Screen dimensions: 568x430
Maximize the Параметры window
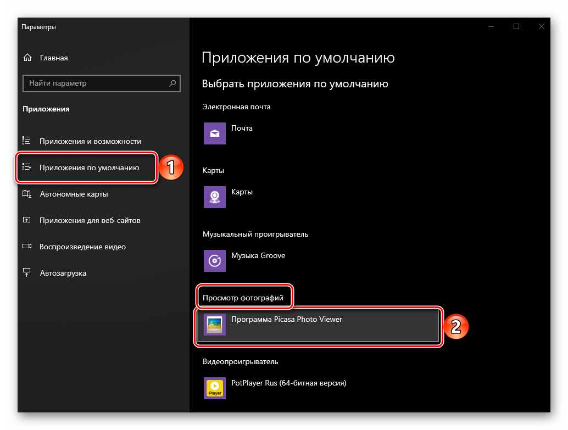coord(516,26)
